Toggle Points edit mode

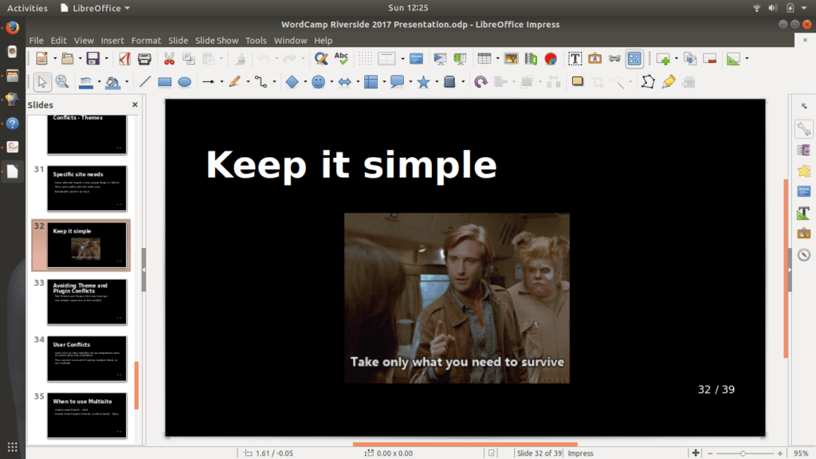(648, 82)
